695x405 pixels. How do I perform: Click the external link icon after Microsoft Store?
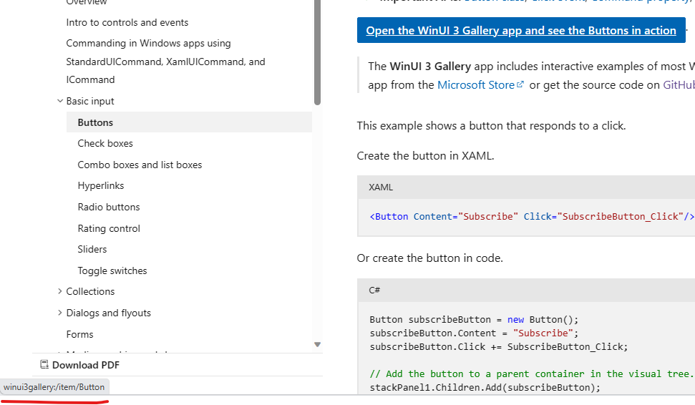click(520, 85)
